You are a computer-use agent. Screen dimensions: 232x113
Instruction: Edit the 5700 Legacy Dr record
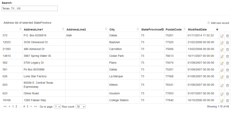(x=222, y=63)
